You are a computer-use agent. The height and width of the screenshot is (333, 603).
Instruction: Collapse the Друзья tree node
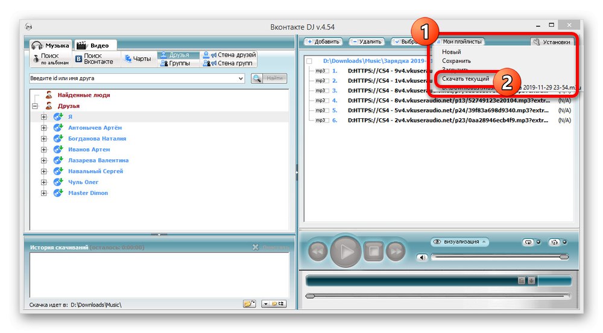click(x=36, y=106)
